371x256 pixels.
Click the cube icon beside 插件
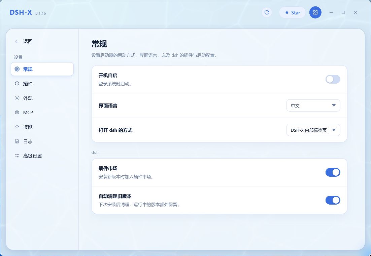pyautogui.click(x=17, y=83)
